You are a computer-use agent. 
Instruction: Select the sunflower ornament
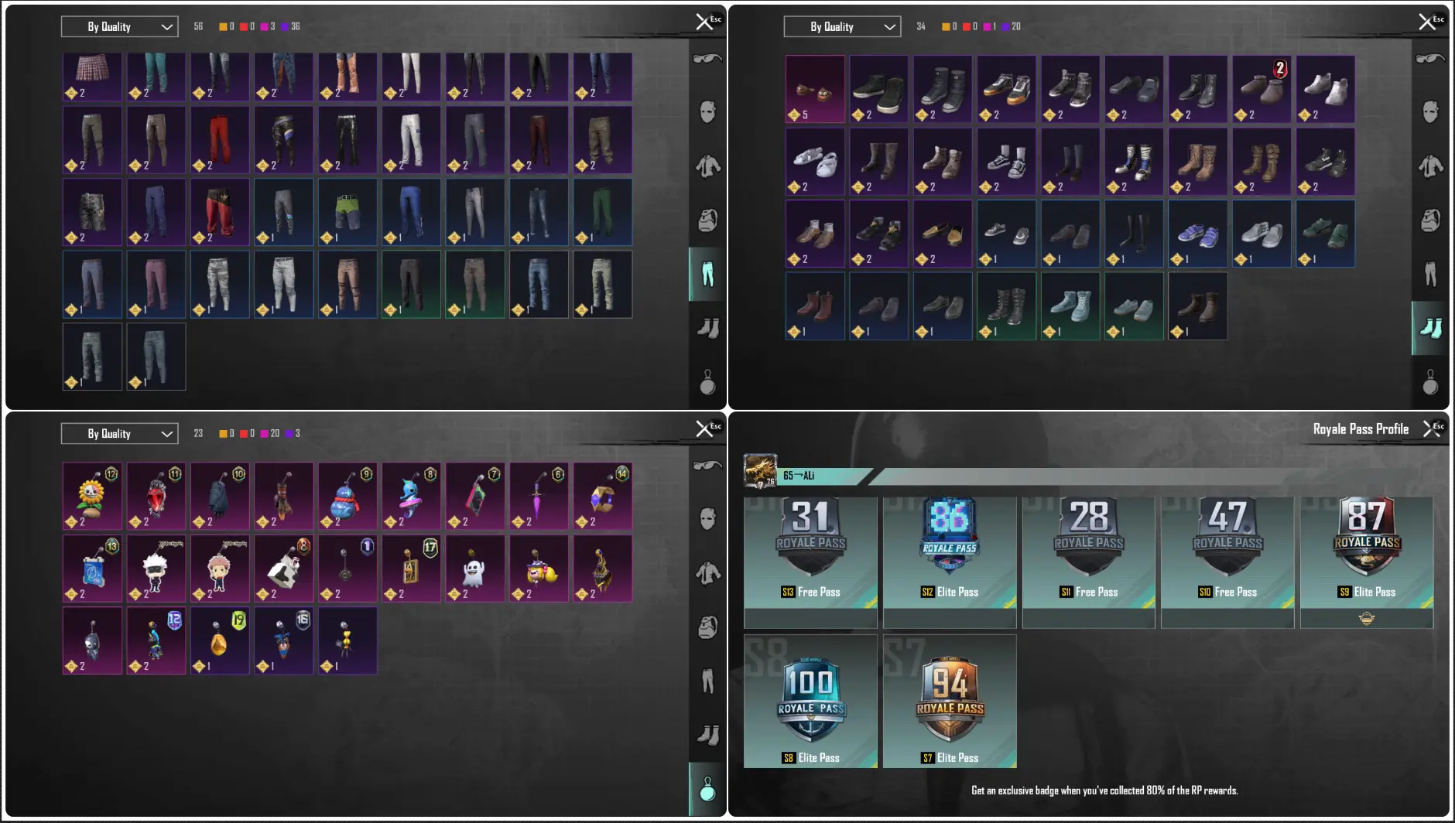tap(92, 496)
